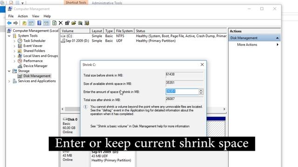
Task: Click the Storage node icon
Action: click(x=14, y=71)
